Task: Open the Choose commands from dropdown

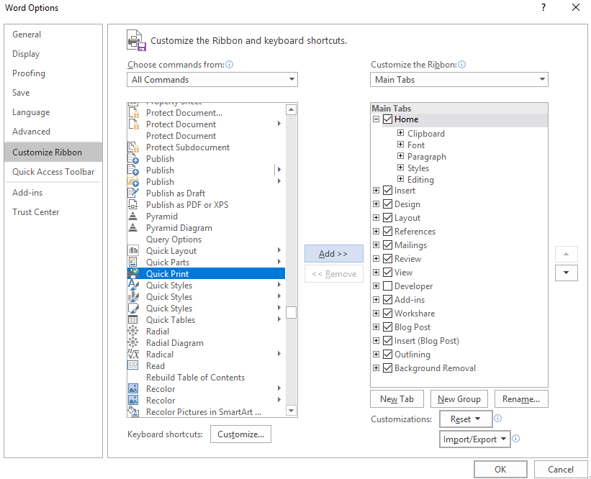Action: [212, 80]
